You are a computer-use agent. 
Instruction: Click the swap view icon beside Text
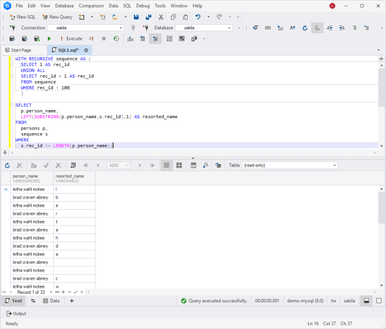point(33,301)
